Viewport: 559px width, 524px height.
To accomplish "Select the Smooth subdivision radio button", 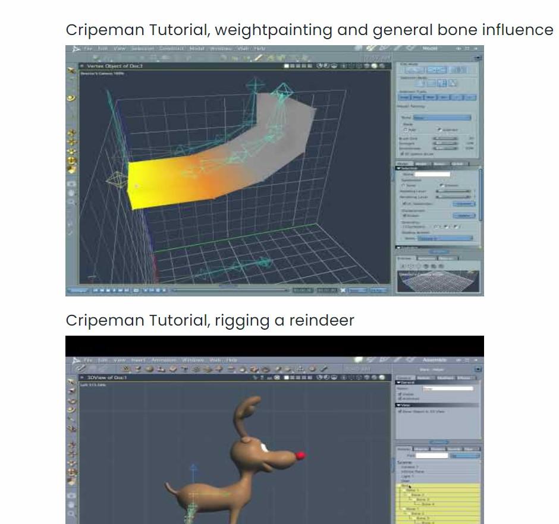I will (x=442, y=185).
